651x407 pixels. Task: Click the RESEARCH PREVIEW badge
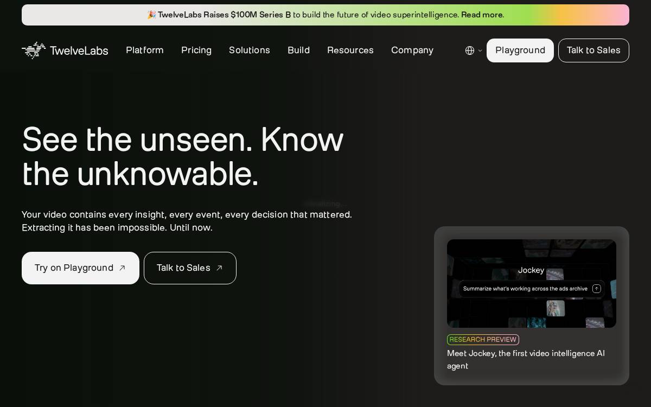[x=483, y=340]
